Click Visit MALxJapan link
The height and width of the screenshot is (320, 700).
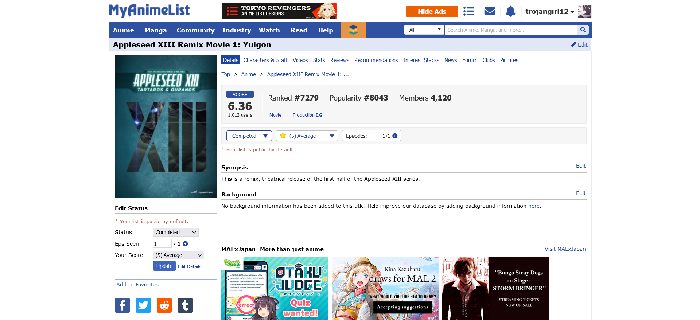coord(565,249)
